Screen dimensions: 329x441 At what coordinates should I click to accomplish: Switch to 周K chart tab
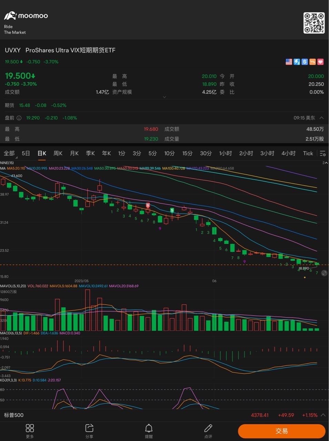point(58,153)
